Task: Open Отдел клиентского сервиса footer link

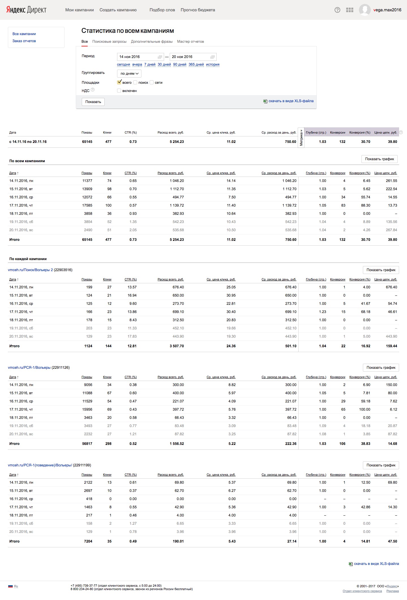Action: click(x=362, y=591)
